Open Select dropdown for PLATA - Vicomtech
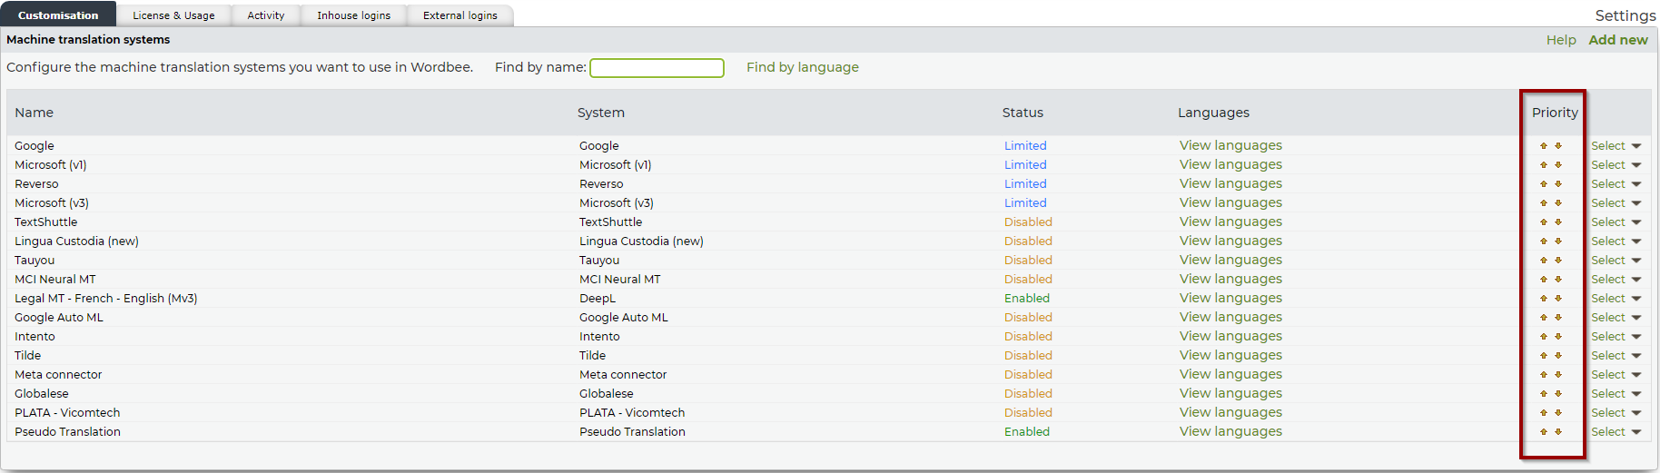The height and width of the screenshot is (473, 1660). [1616, 413]
